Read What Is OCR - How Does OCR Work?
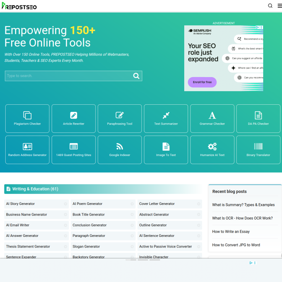 point(243,218)
